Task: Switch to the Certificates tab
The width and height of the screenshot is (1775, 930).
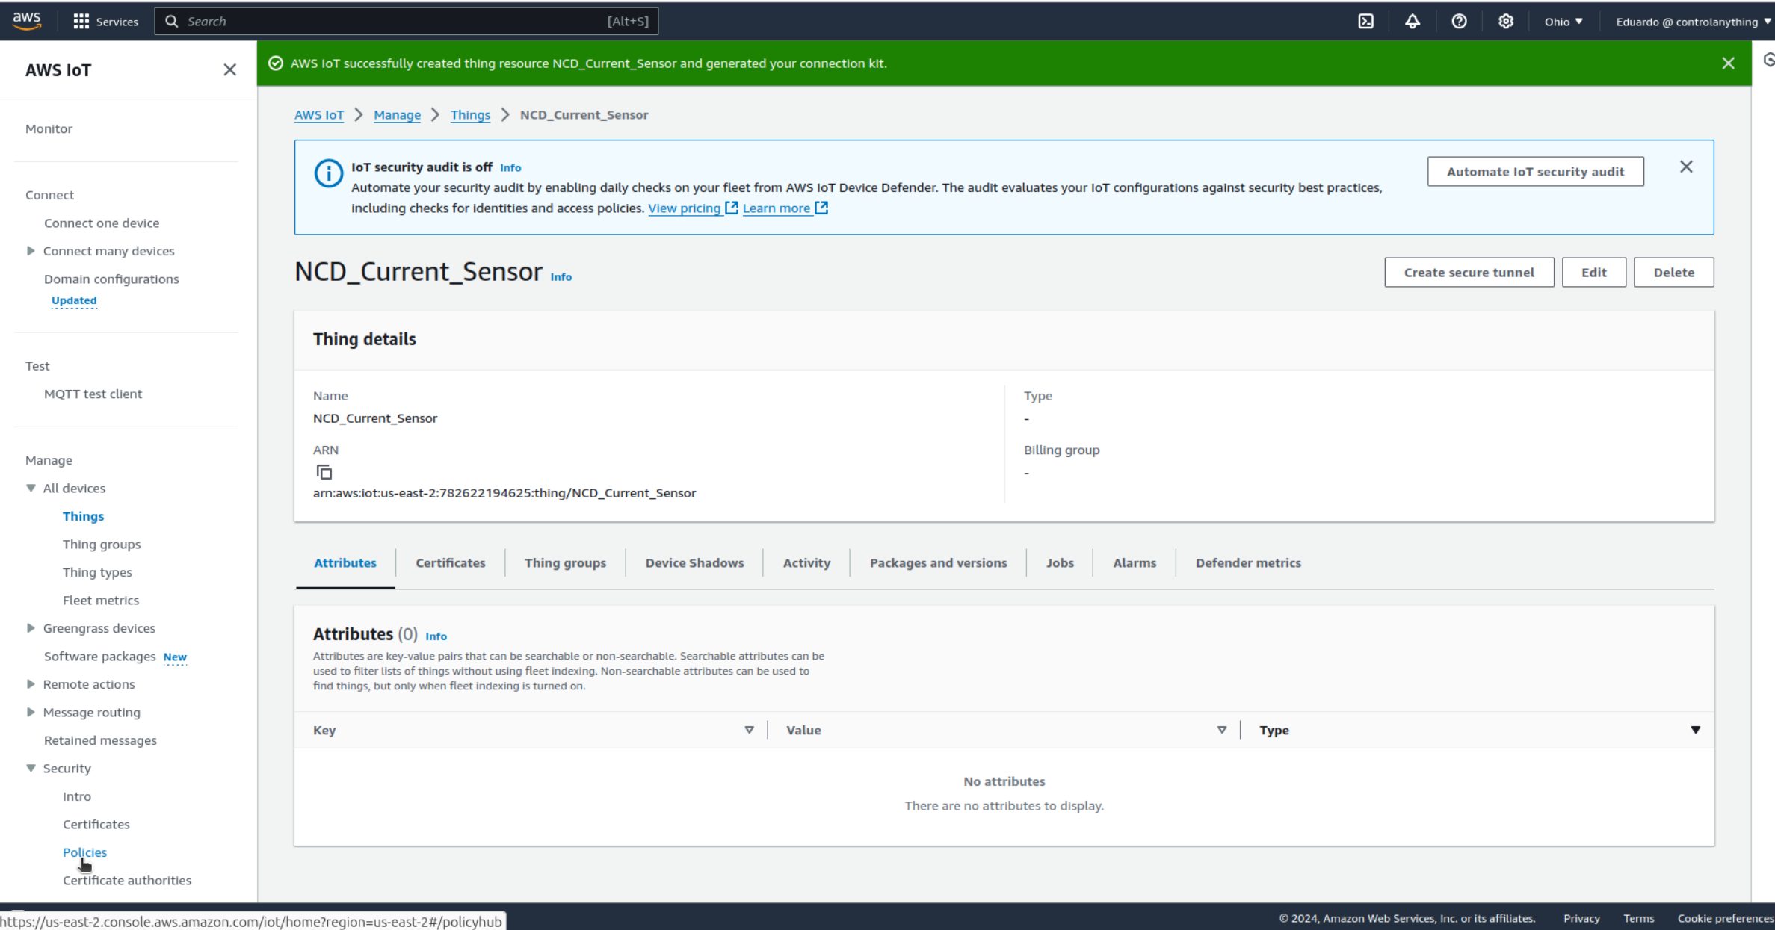Action: 450,563
